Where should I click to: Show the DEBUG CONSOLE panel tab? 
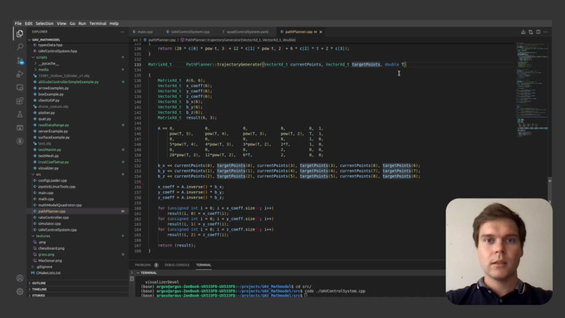[x=177, y=265]
